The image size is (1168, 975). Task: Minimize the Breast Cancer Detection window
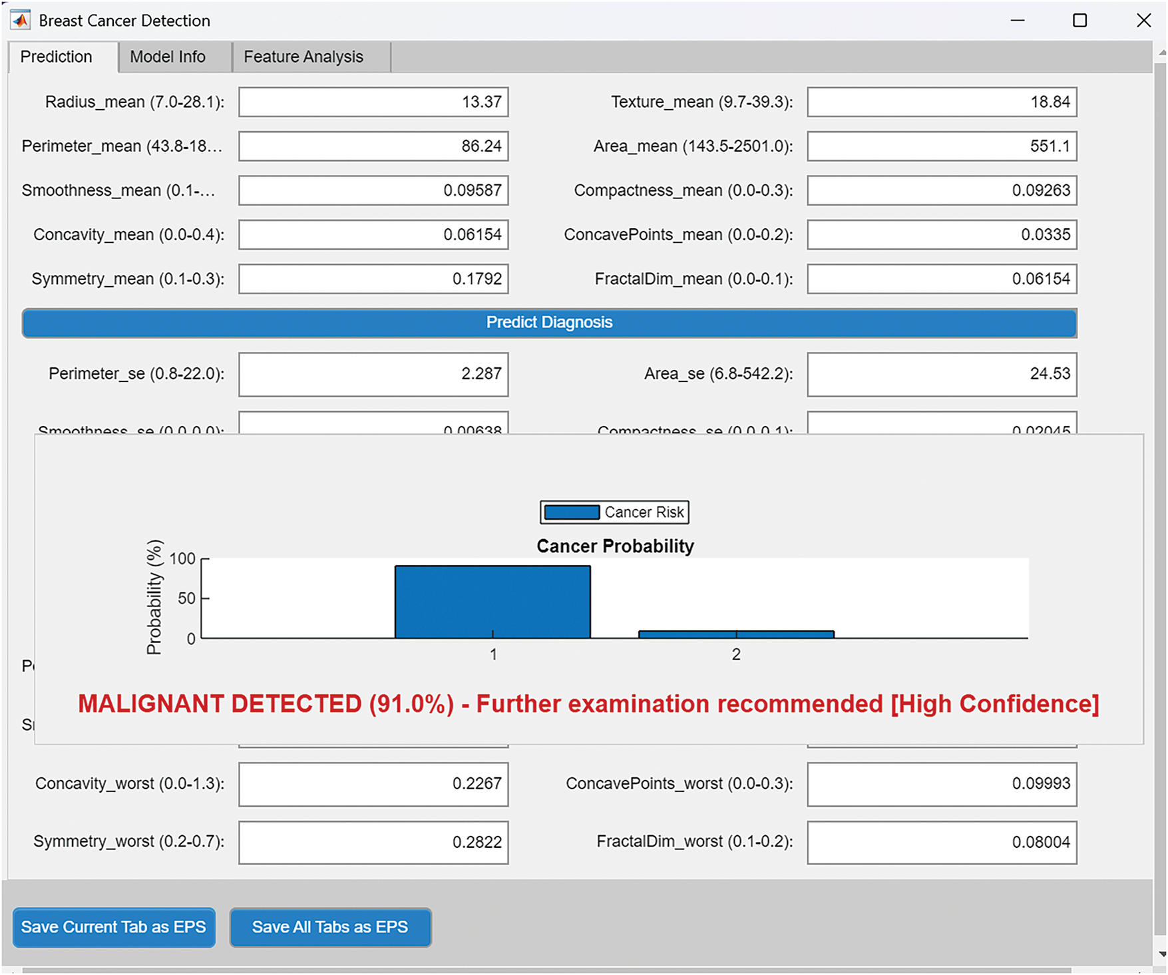[1017, 21]
